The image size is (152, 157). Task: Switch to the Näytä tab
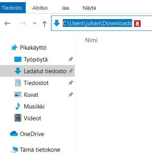point(89,8)
